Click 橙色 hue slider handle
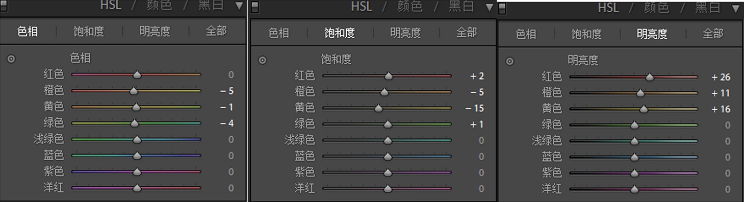This screenshot has width=744, height=202. [134, 91]
